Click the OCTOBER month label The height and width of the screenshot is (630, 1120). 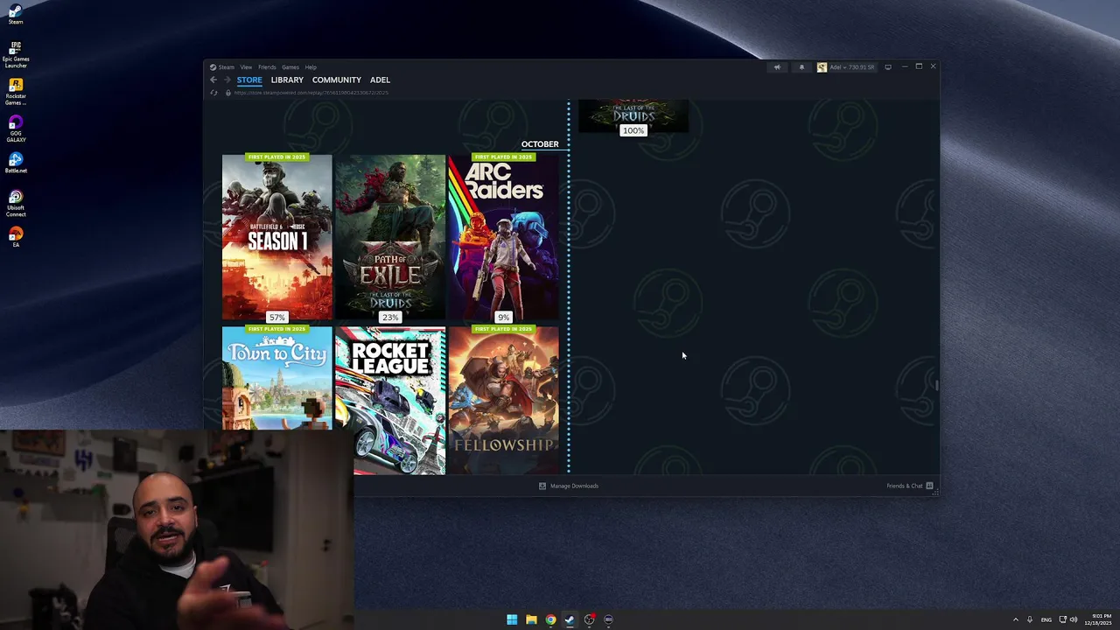[540, 144]
